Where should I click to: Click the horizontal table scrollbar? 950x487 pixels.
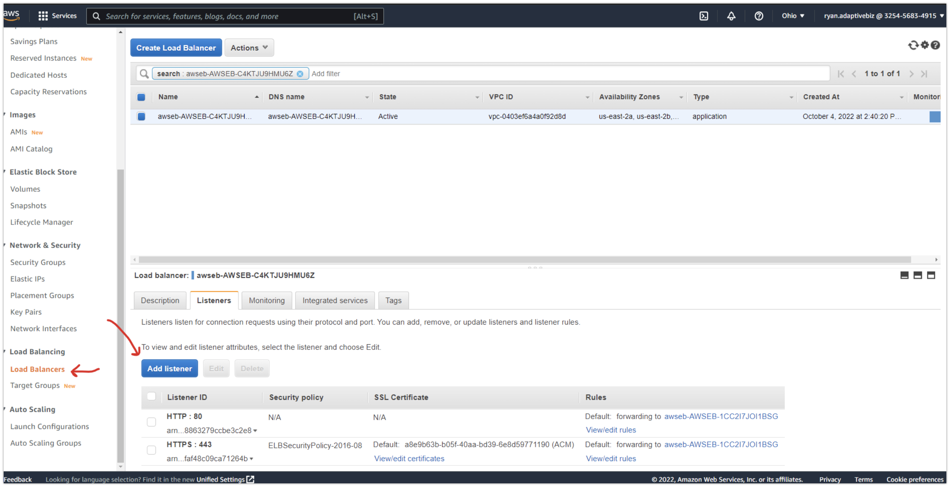524,260
